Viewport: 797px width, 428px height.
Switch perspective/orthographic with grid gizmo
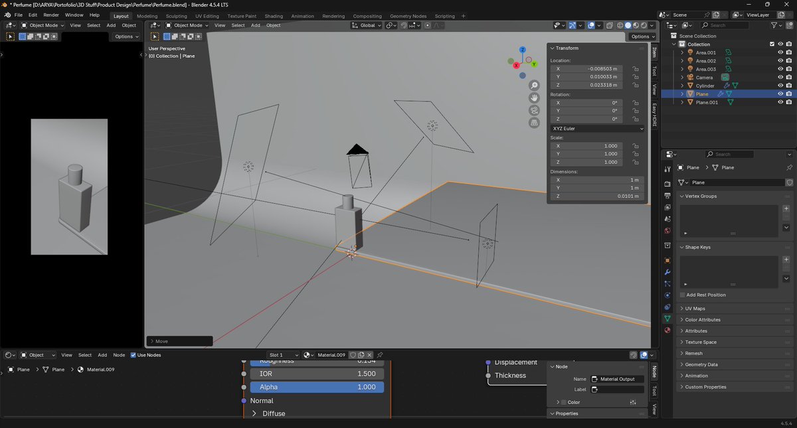534,122
